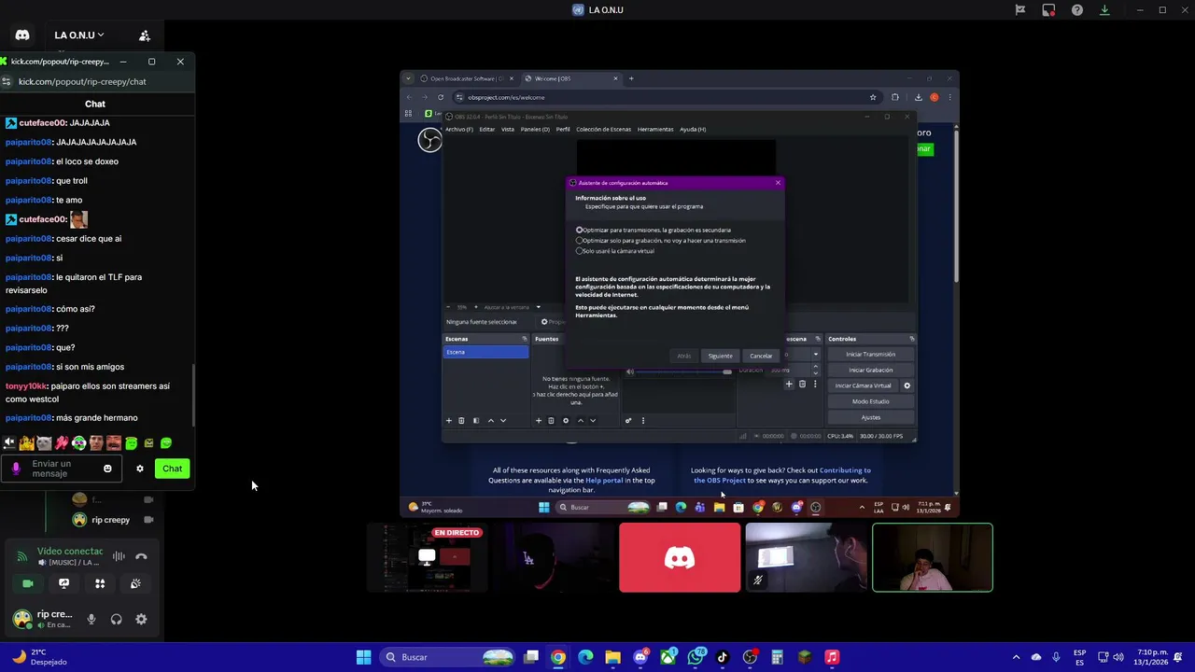
Task: Open audio mixer three-dot menu
Action: click(x=642, y=421)
